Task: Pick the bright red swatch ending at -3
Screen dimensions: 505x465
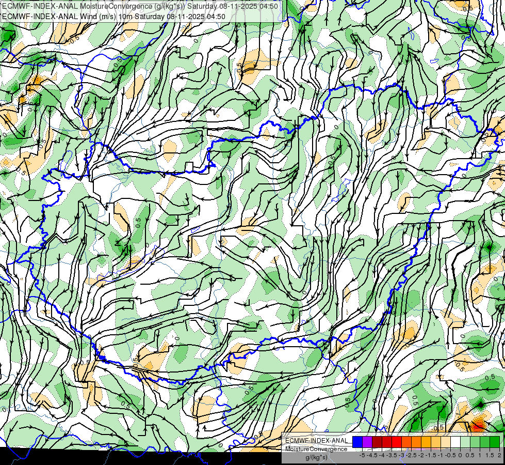Action: point(397,442)
